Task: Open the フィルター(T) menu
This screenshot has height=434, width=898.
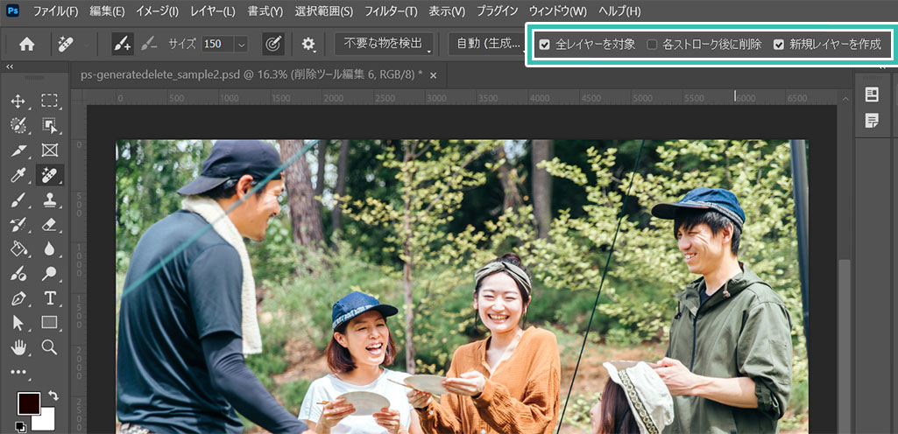Action: [x=391, y=10]
